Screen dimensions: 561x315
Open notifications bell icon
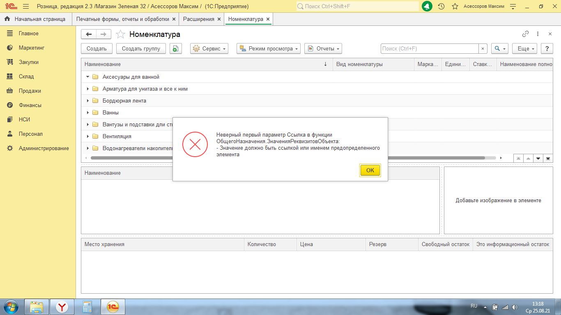[427, 7]
